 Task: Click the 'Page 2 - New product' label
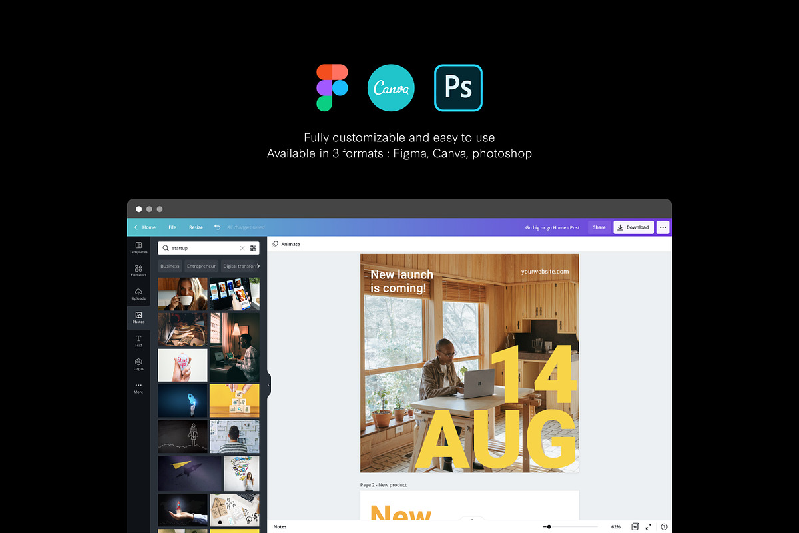click(384, 485)
